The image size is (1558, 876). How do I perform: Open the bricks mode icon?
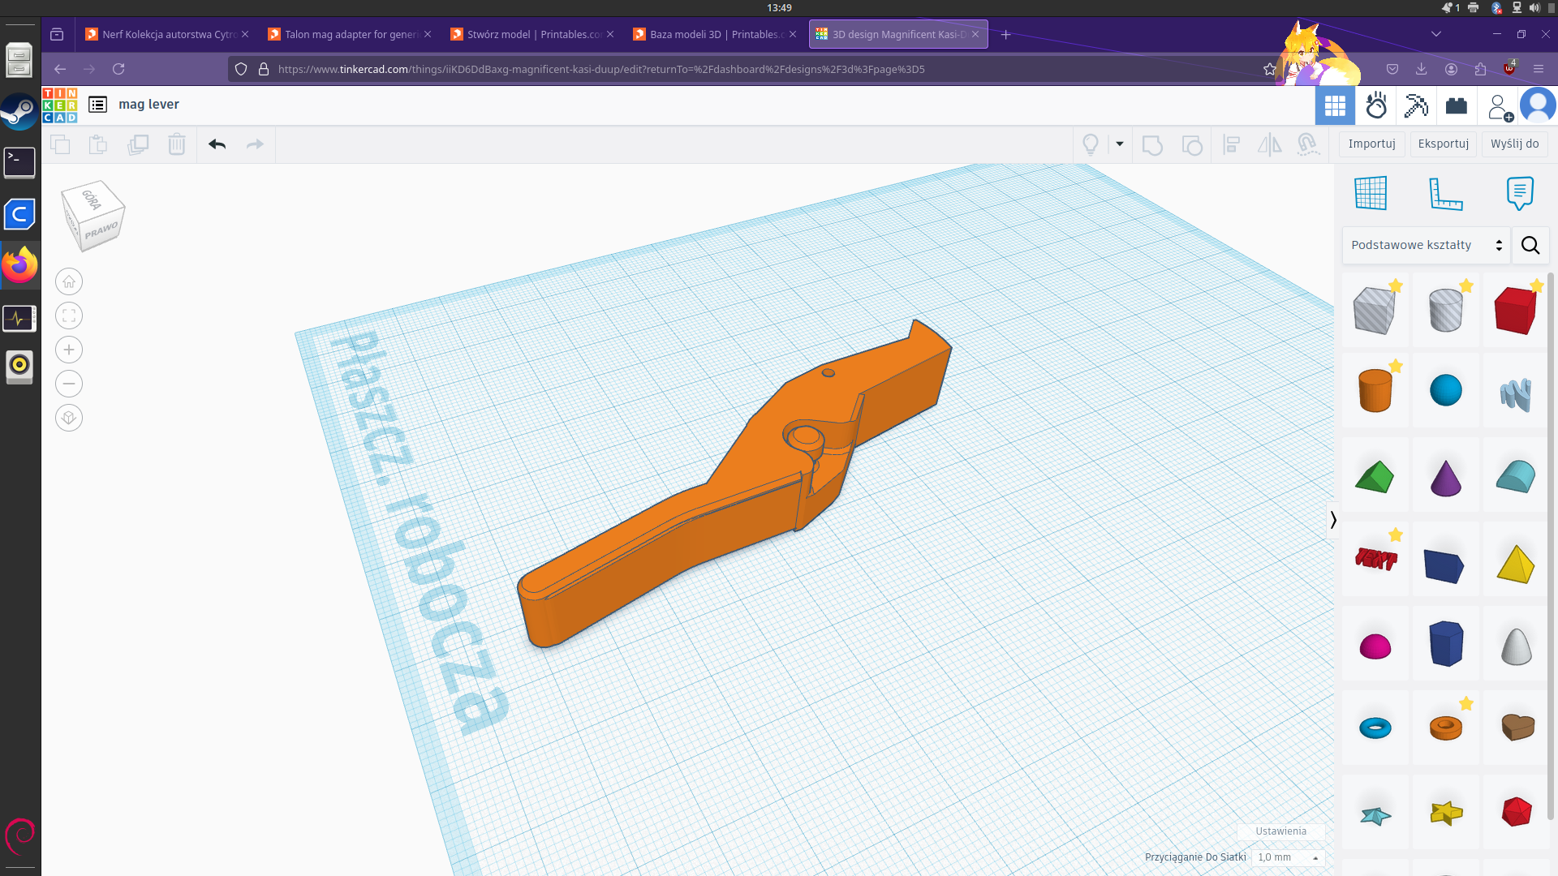[1457, 105]
